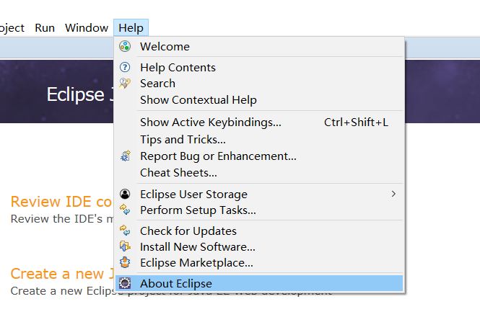Choose Welcome from the Help menu
Viewport: 480px width, 317px height.
259,46
